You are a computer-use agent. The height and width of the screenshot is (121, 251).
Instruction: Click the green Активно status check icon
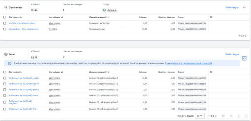click(105, 10)
